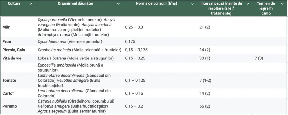
Task: Select the Grapholita molesta cell
Action: (x=79, y=50)
